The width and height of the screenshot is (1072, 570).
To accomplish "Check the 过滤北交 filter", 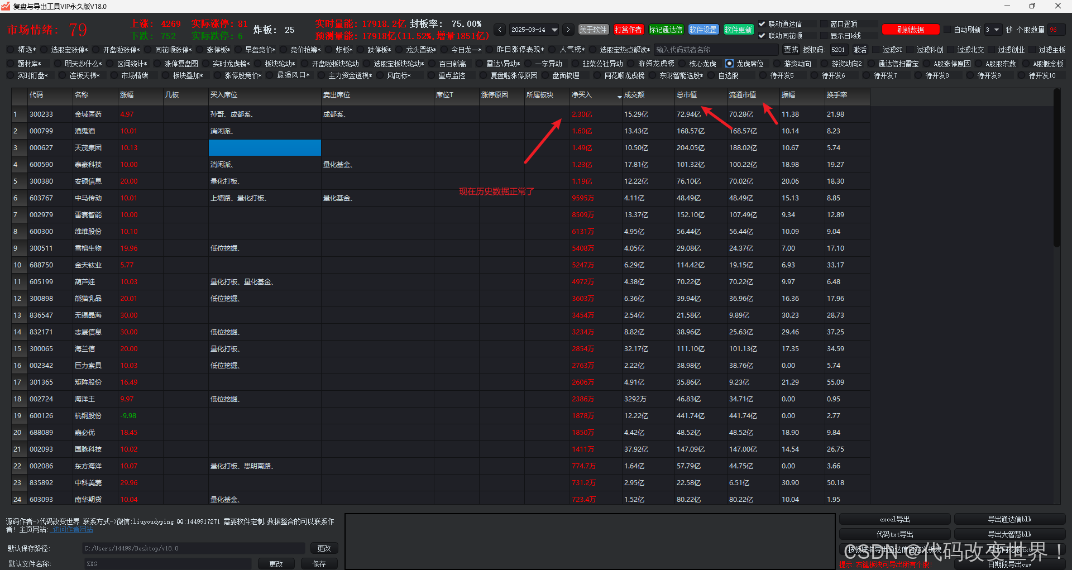I will pyautogui.click(x=951, y=50).
